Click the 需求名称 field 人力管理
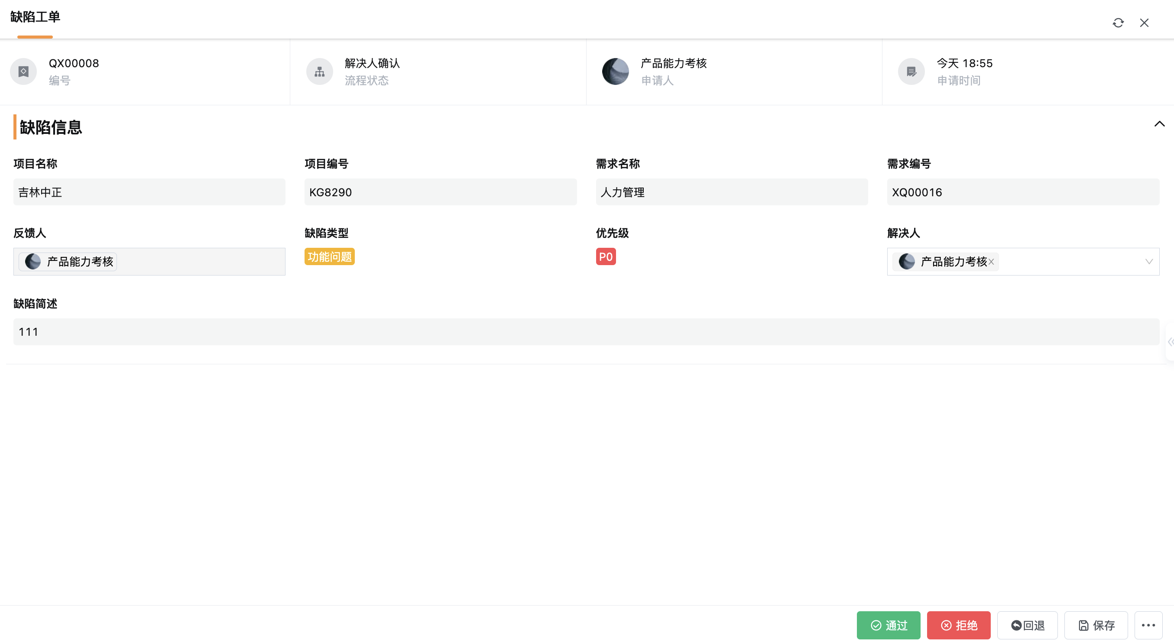The image size is (1174, 642). pos(732,192)
